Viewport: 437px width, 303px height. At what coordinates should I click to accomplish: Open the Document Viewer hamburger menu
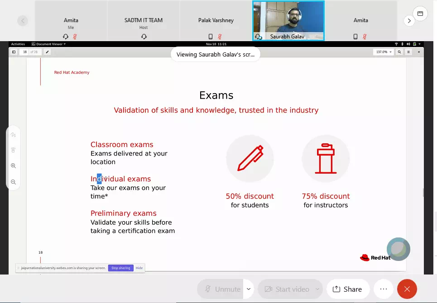tap(408, 52)
